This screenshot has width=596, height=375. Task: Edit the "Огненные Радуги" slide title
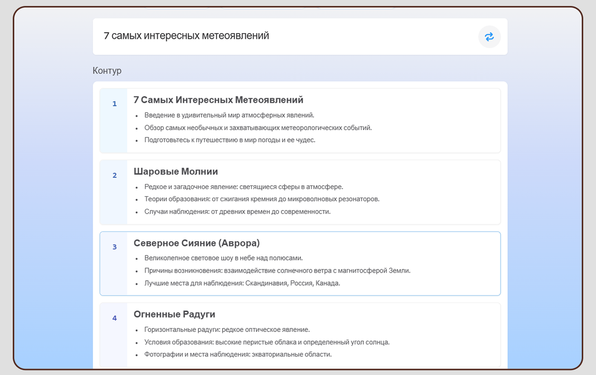[174, 315]
